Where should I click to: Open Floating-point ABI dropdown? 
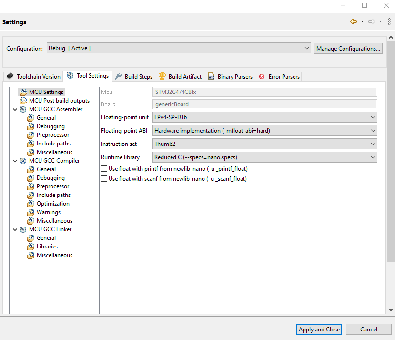(265, 131)
